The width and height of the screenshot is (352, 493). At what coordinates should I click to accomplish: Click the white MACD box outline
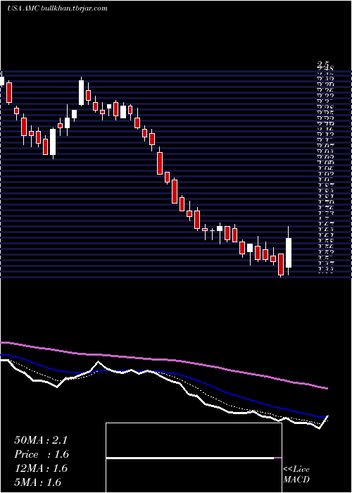[x=194, y=458]
